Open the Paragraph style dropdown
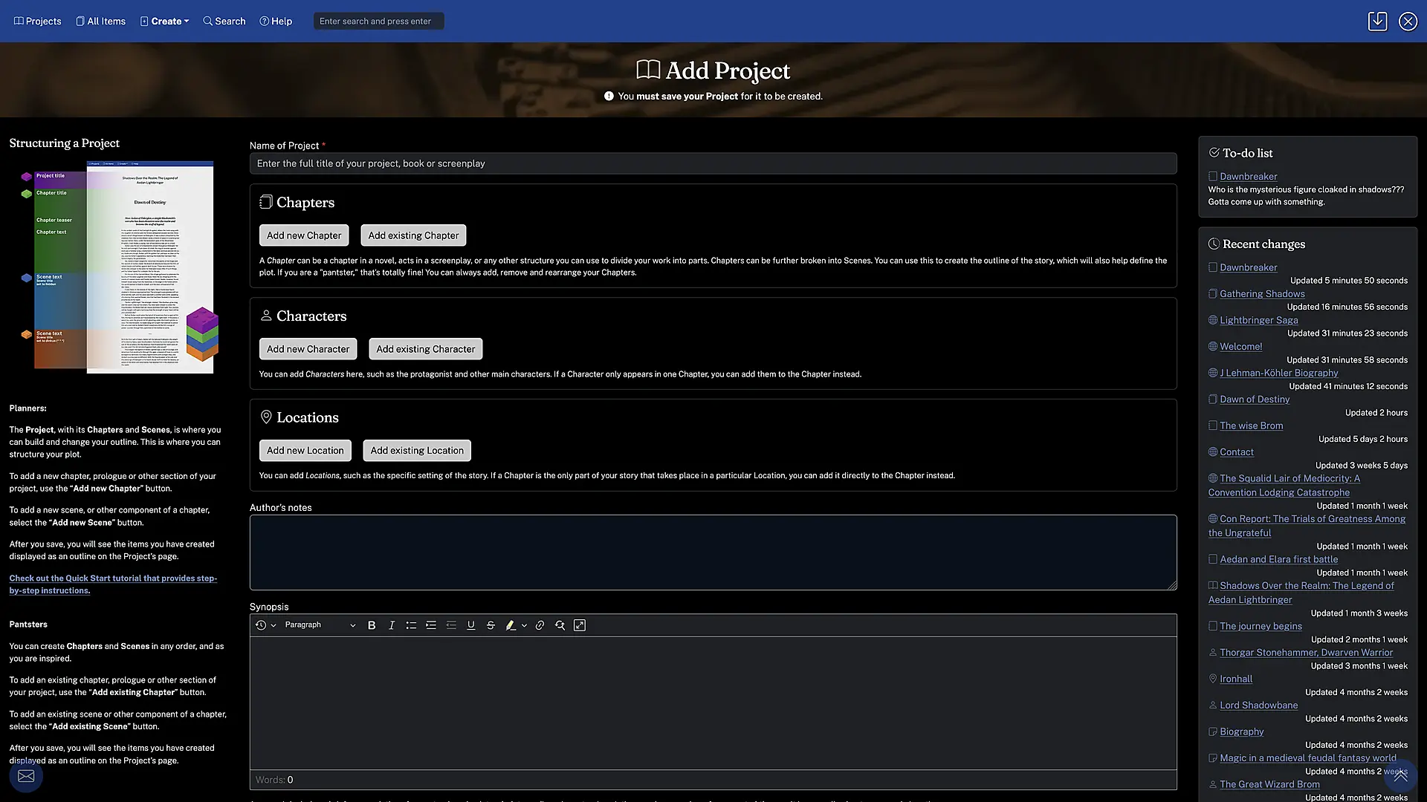 tap(320, 625)
